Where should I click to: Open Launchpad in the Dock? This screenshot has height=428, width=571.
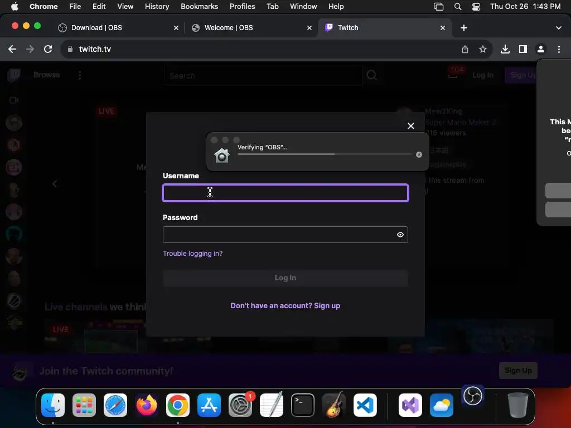[x=84, y=405]
